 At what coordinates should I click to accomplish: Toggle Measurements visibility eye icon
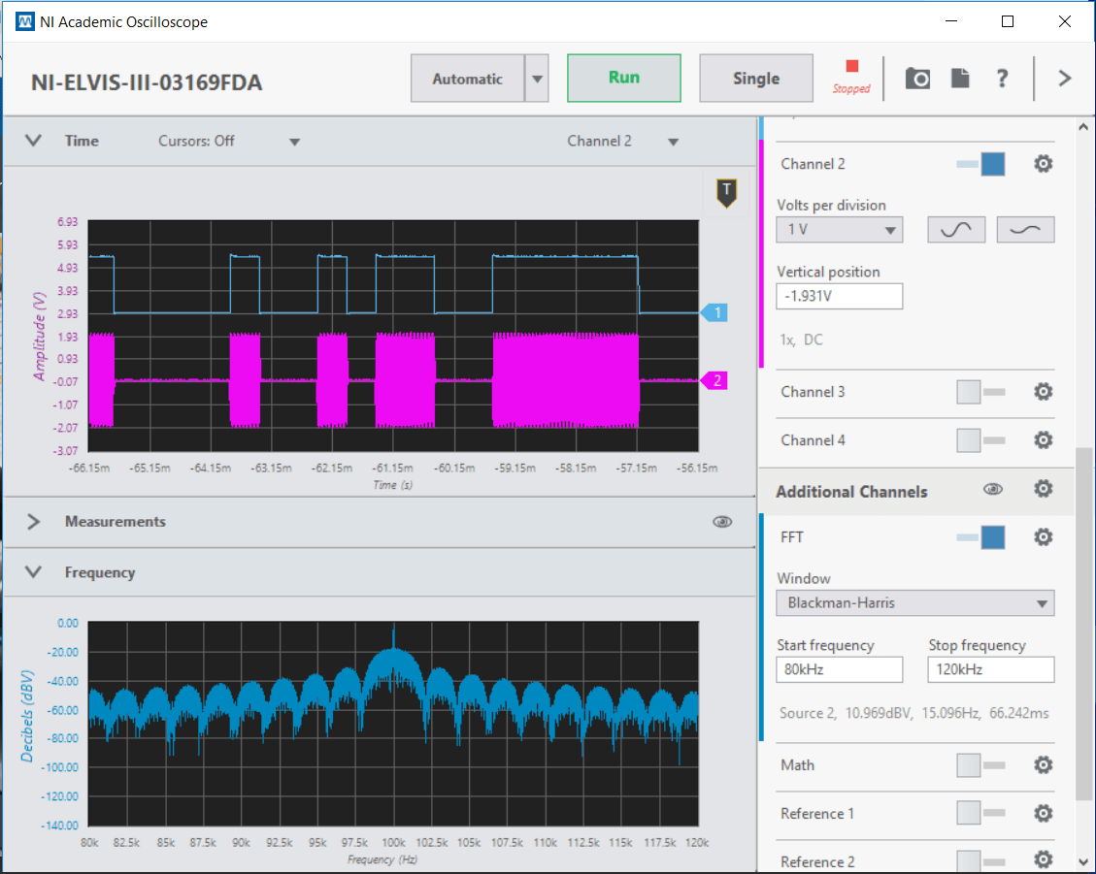pyautogui.click(x=722, y=522)
